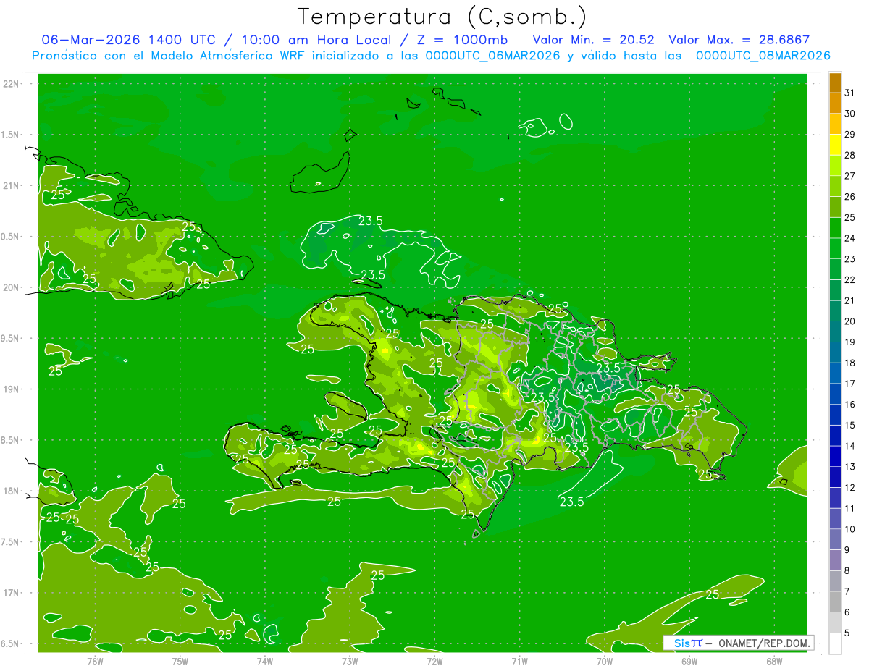This screenshot has width=869, height=671.
Task: Click the '73W' longitude axis label
Action: tap(349, 660)
